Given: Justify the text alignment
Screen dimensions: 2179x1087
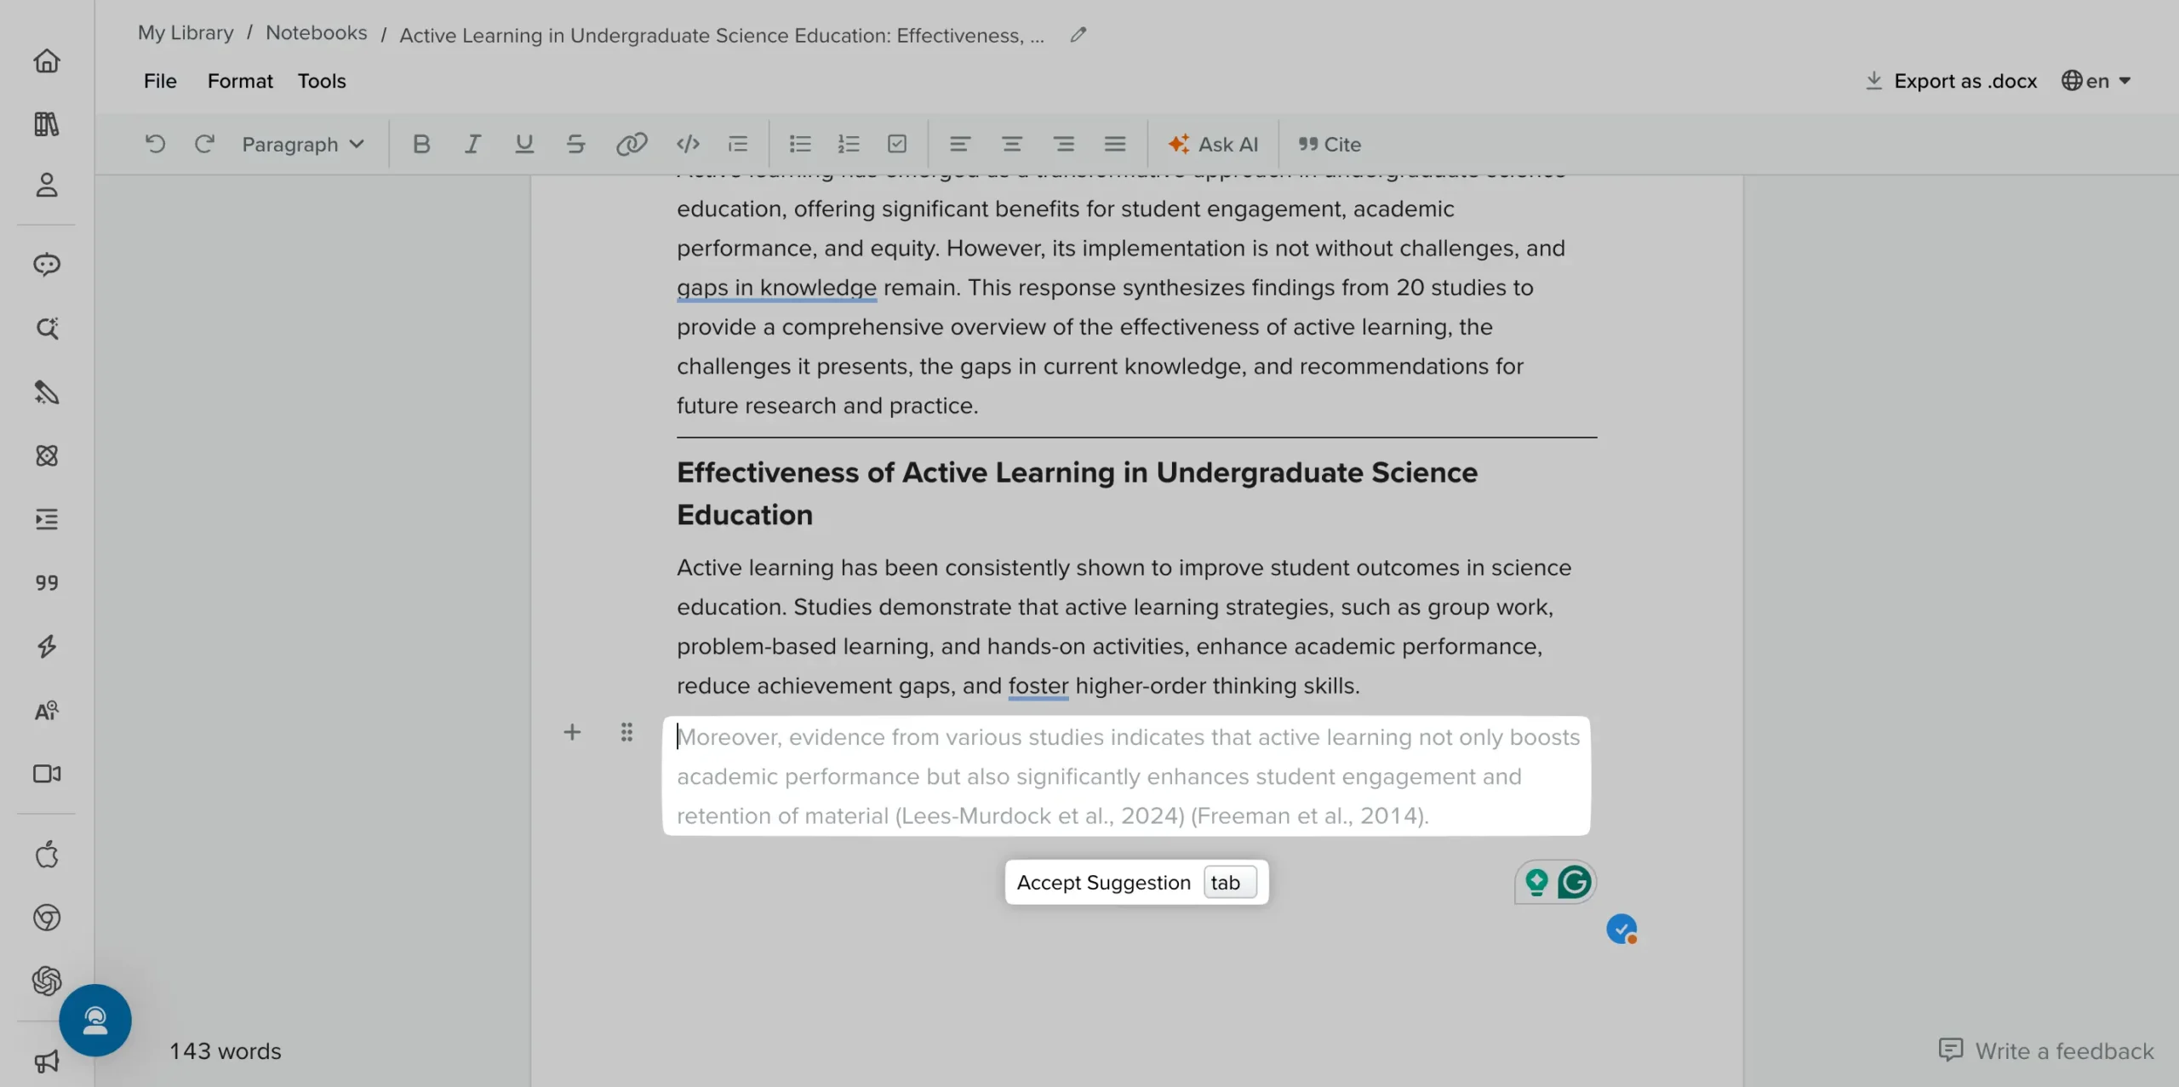Looking at the screenshot, I should (x=1115, y=144).
